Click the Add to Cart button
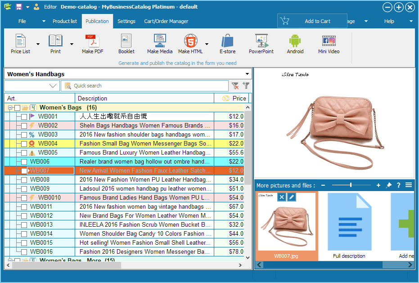Image resolution: width=419 pixels, height=283 pixels. pyautogui.click(x=312, y=21)
